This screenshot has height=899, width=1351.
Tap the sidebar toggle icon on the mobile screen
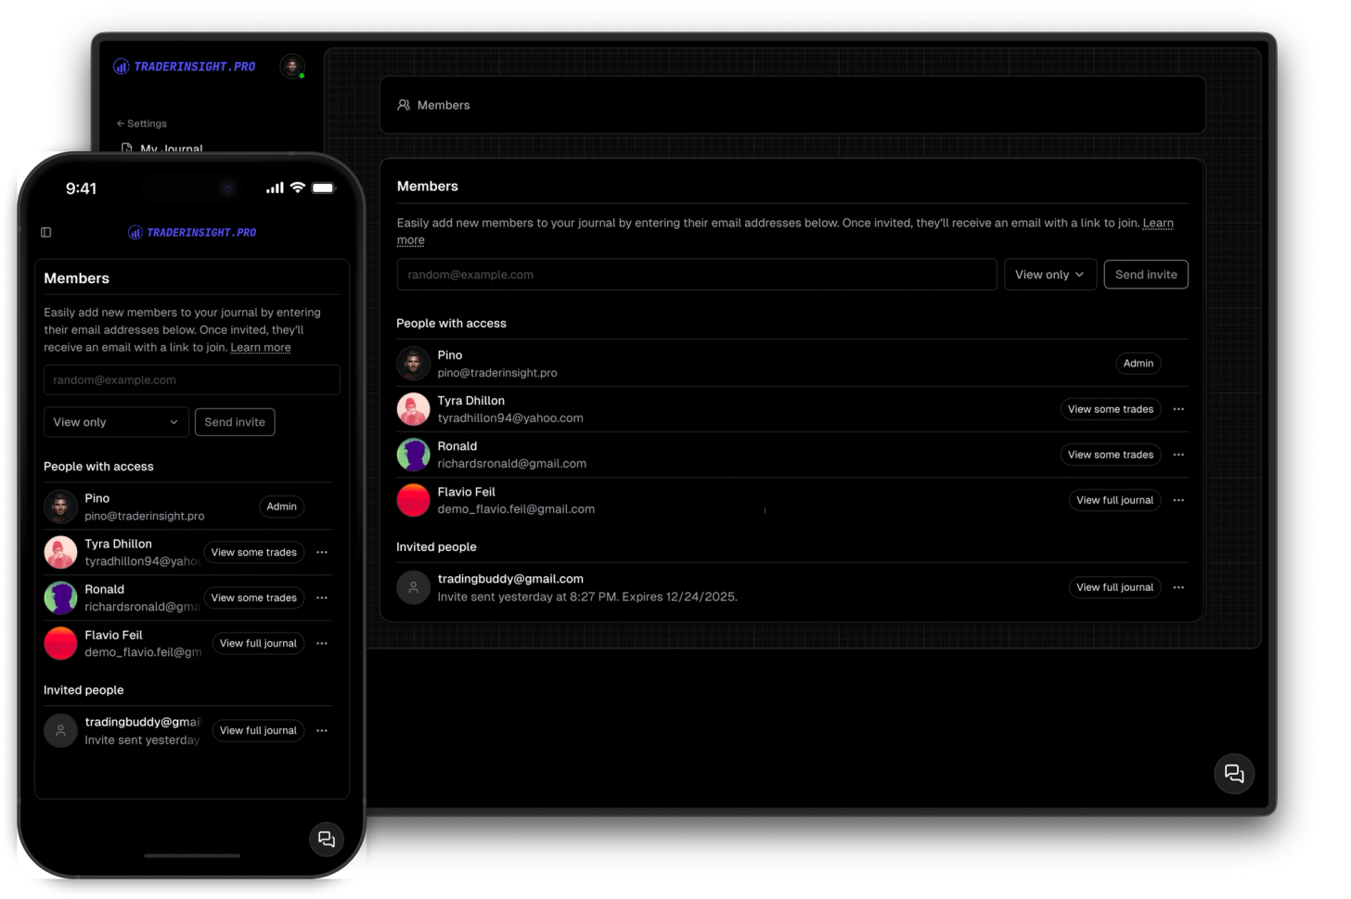click(x=46, y=232)
